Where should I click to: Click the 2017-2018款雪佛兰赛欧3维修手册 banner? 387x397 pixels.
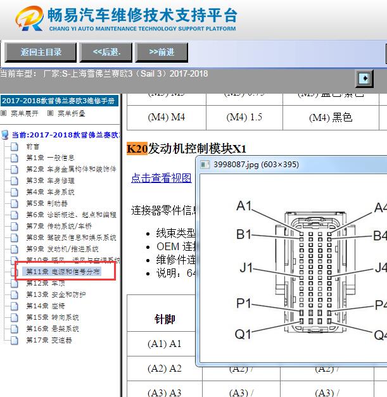click(60, 101)
